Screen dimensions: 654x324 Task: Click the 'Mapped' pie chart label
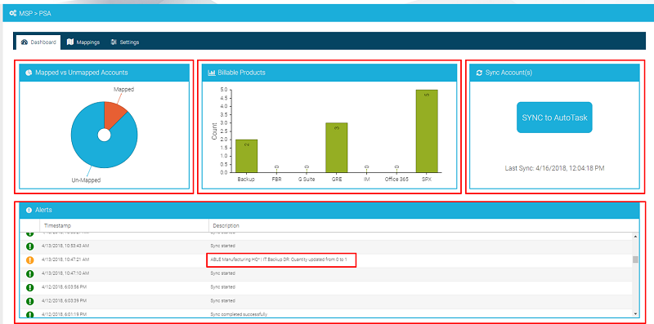pyautogui.click(x=124, y=89)
